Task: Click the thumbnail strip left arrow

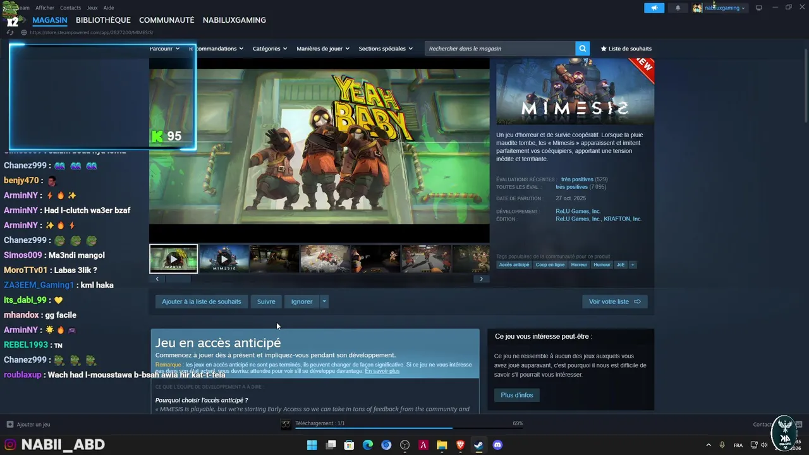Action: 157,279
